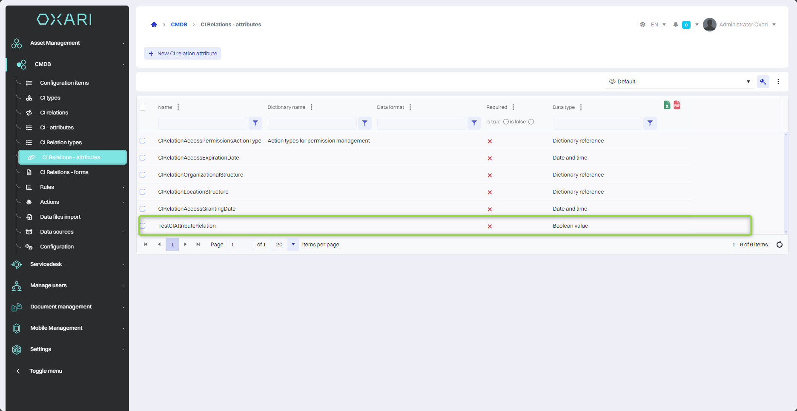Screen dimensions: 797x411
Task: Click the home breadcrumb icon
Action: [x=154, y=25]
